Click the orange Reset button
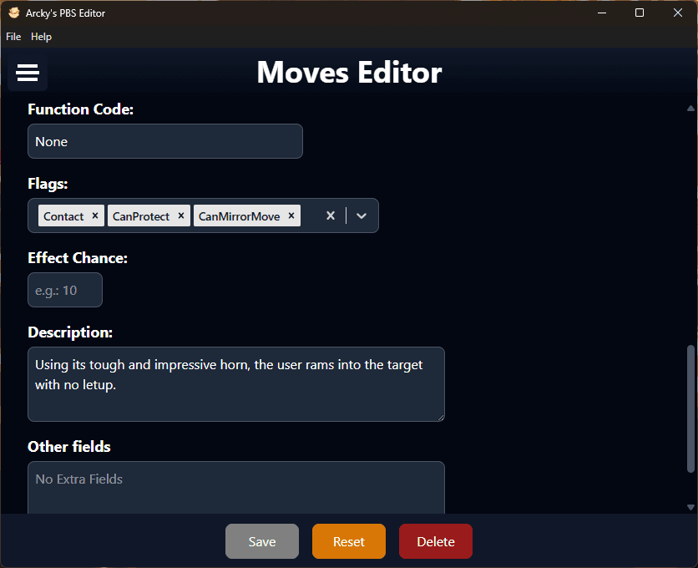The height and width of the screenshot is (568, 698). pyautogui.click(x=348, y=541)
